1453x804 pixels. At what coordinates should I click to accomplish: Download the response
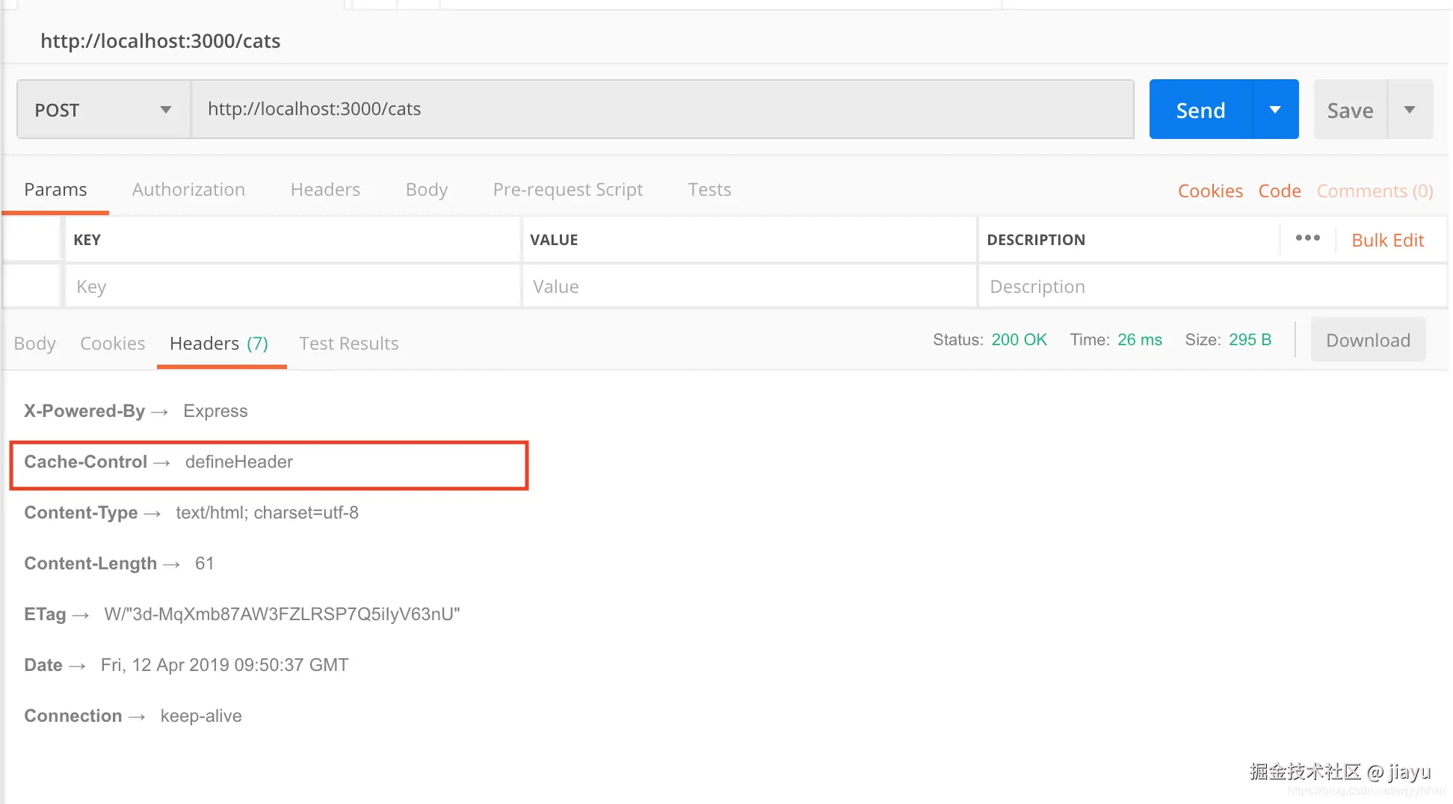pyautogui.click(x=1368, y=340)
